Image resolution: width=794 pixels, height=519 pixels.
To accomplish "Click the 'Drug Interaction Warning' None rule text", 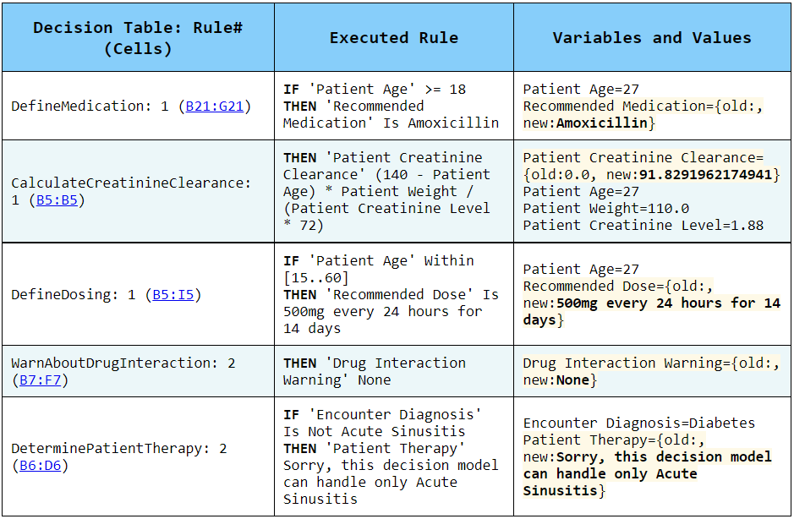I will (x=374, y=372).
